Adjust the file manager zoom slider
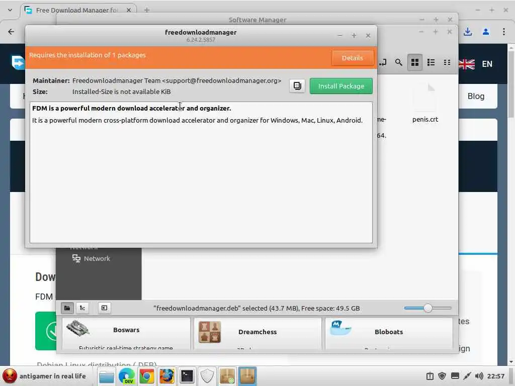This screenshot has height=386, width=515. coord(427,308)
